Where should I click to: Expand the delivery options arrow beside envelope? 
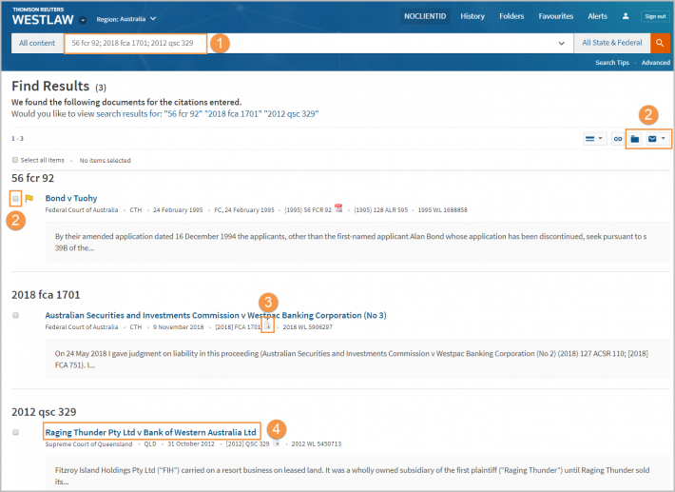coord(664,138)
